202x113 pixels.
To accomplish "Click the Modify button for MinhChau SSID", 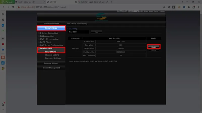I will [x=154, y=47].
